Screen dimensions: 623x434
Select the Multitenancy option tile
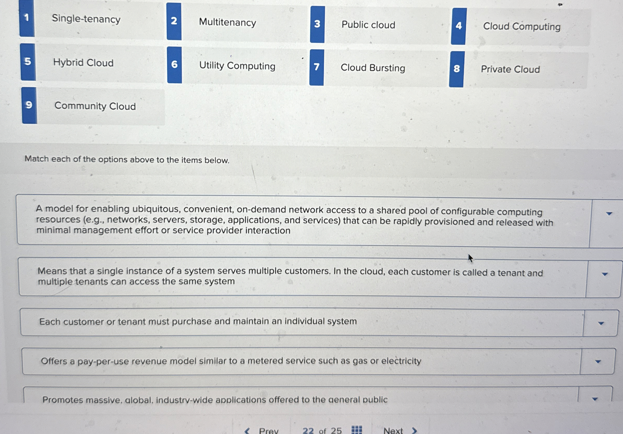tap(227, 22)
